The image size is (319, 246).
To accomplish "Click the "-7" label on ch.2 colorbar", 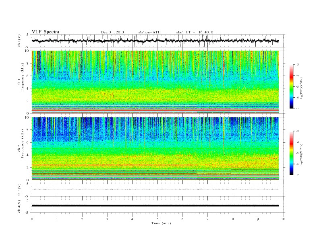I will pos(297,175).
